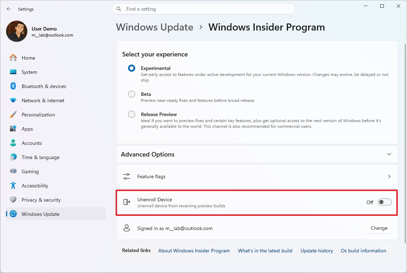407x273 pixels.
Task: Open Feature flags via right chevron
Action: click(389, 176)
